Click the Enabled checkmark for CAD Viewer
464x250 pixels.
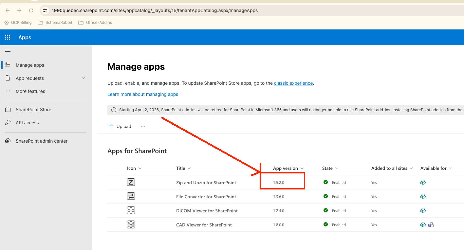[x=325, y=224]
